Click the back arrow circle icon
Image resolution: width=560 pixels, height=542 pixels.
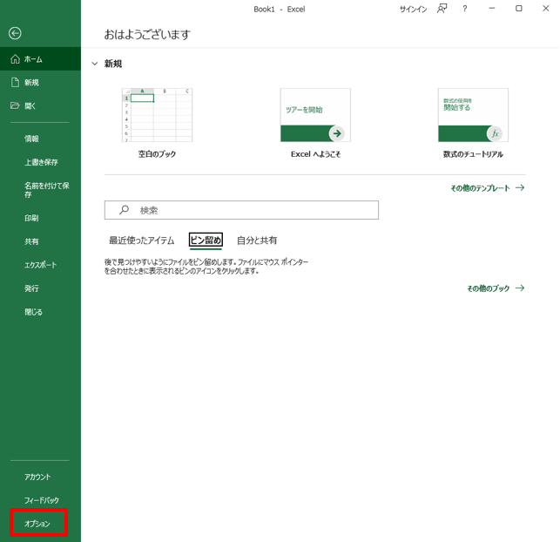click(15, 33)
